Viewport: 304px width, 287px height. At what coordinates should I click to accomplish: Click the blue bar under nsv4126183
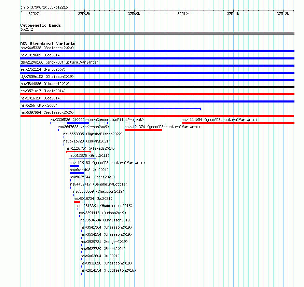pos(74,166)
